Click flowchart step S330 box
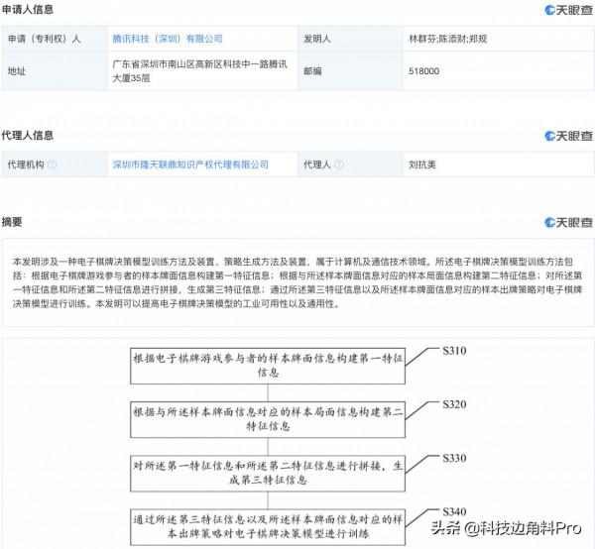Viewport: 595px width, 549px height. (x=268, y=473)
